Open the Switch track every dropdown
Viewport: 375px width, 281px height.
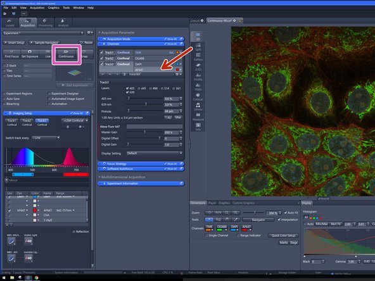click(x=46, y=138)
